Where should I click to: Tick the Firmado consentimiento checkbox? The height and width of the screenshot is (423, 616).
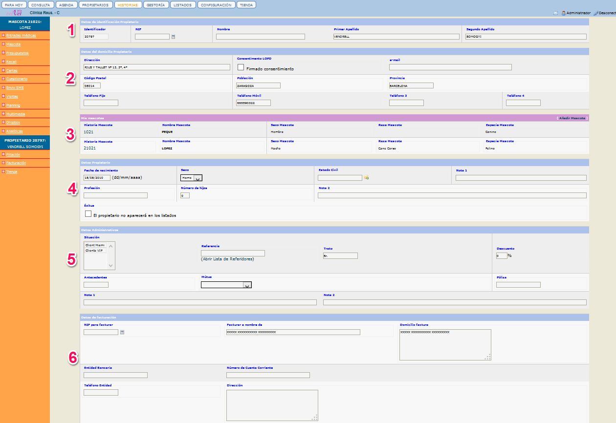point(241,67)
